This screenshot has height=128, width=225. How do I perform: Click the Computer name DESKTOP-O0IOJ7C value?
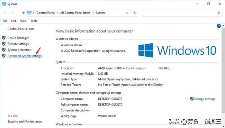point(110,99)
